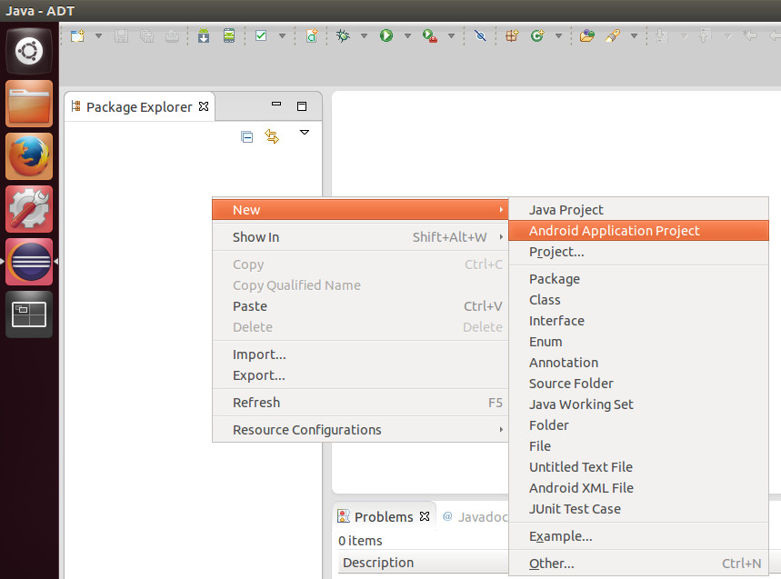Click the New Java Class toolbar icon

click(537, 35)
